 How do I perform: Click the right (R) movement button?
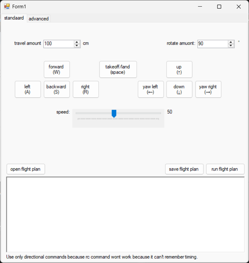[x=85, y=89]
